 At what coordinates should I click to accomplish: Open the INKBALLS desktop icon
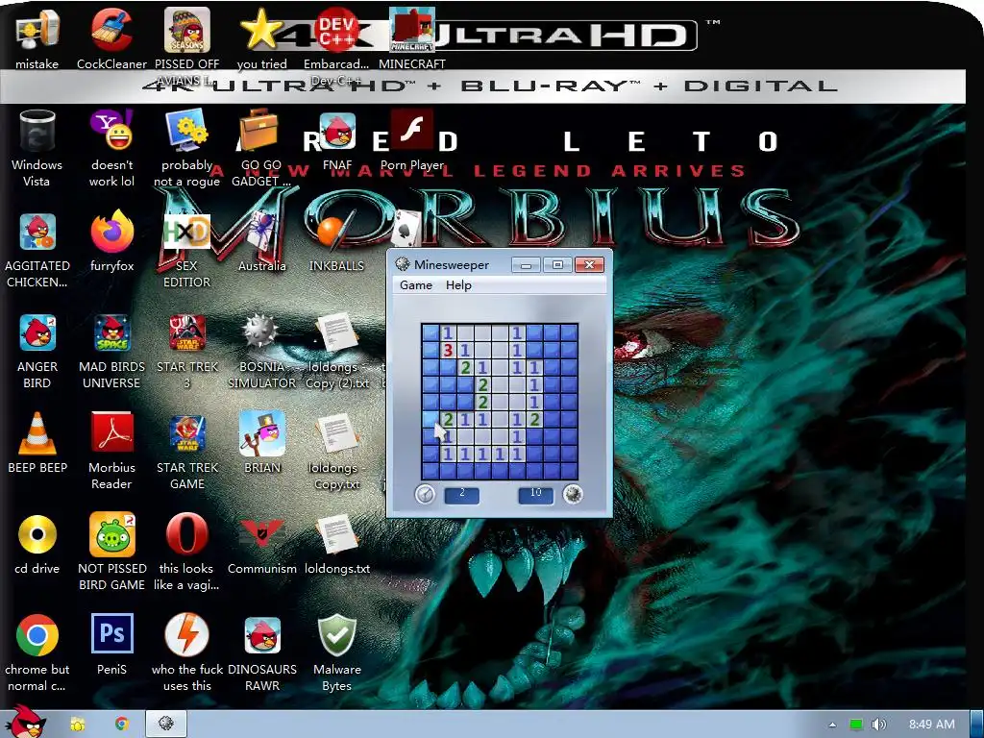(337, 241)
